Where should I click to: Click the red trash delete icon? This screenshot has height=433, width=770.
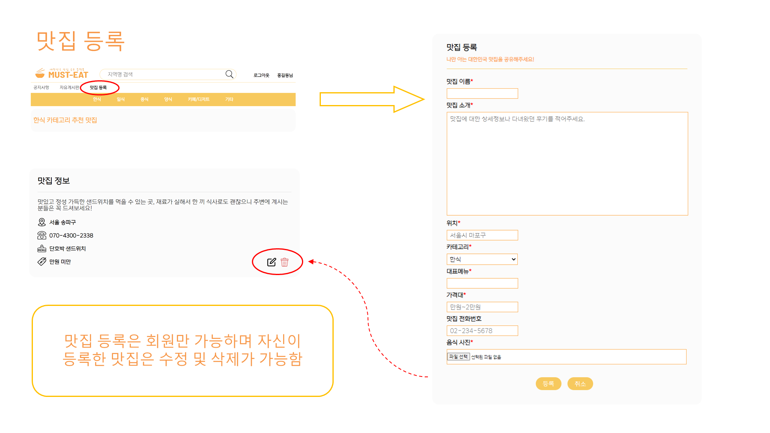pyautogui.click(x=285, y=262)
